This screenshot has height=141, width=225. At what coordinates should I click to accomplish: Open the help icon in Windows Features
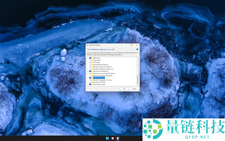click(x=137, y=49)
